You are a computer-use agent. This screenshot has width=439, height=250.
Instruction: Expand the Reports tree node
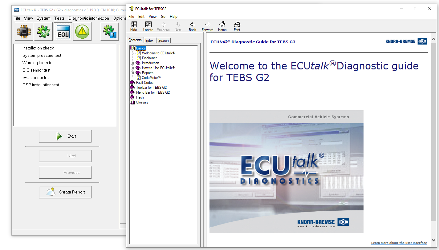pyautogui.click(x=132, y=73)
